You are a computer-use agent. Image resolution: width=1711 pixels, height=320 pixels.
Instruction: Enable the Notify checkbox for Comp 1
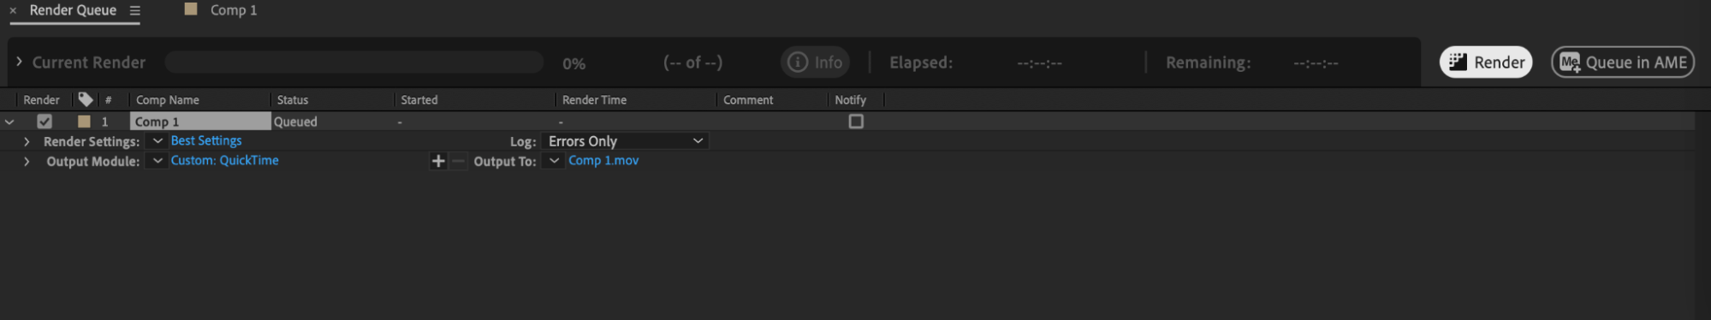click(856, 121)
